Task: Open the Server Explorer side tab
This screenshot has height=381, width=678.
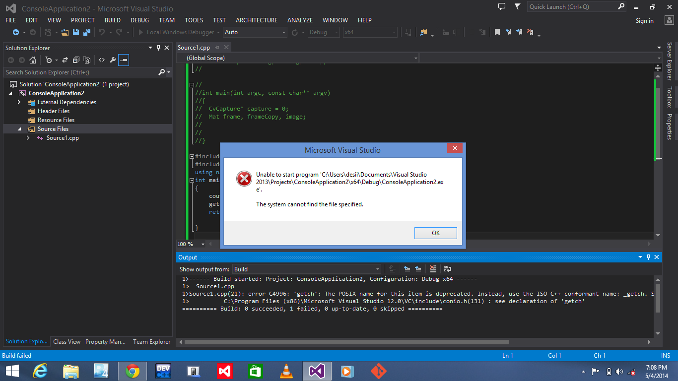Action: point(670,61)
